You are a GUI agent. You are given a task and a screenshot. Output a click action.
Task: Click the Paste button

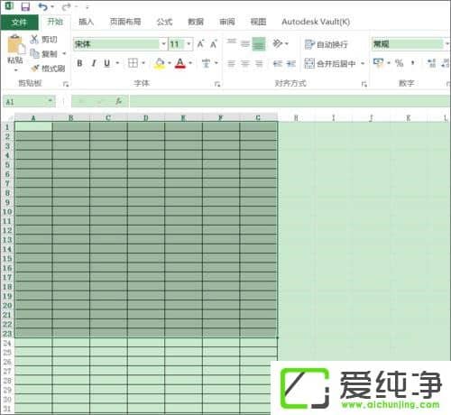click(15, 53)
